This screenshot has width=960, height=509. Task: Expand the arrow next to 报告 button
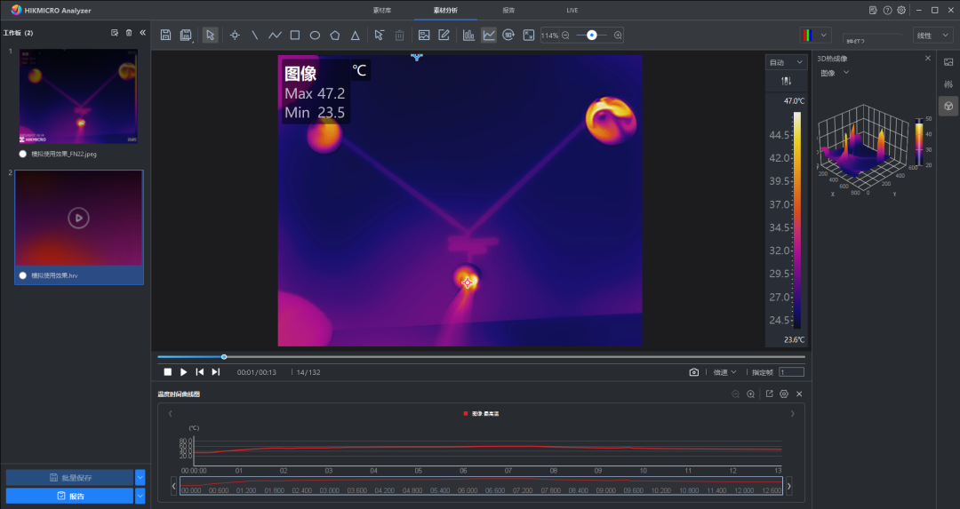tap(140, 496)
